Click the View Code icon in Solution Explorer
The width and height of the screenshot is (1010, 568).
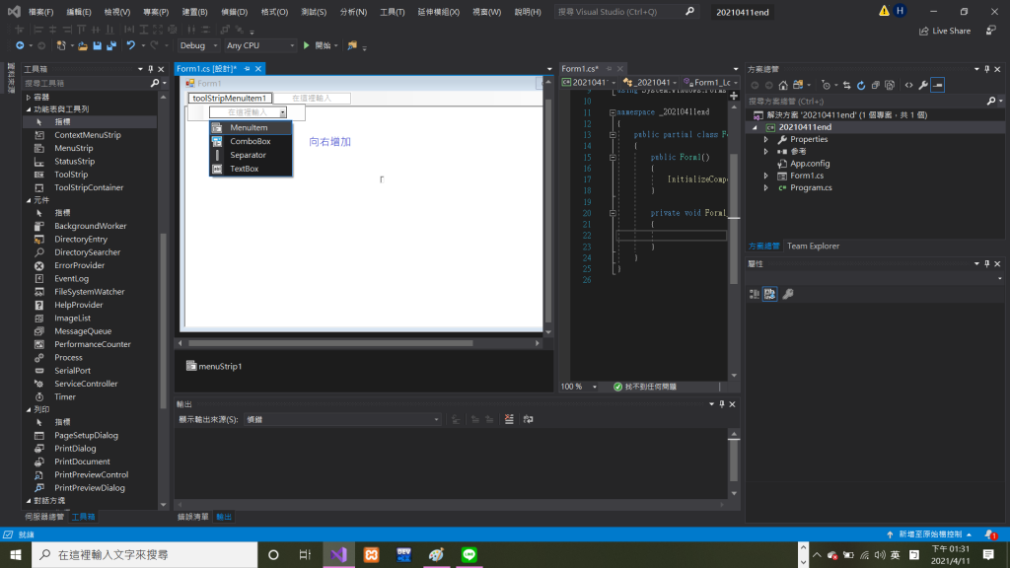[x=908, y=85]
